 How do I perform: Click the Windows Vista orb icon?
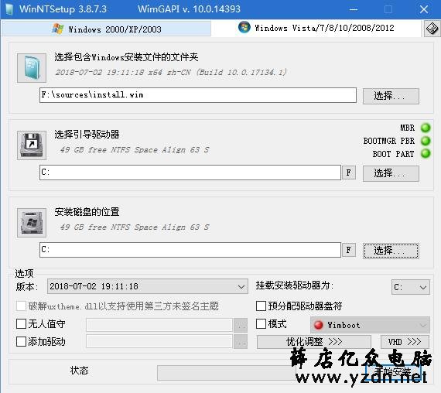244,27
